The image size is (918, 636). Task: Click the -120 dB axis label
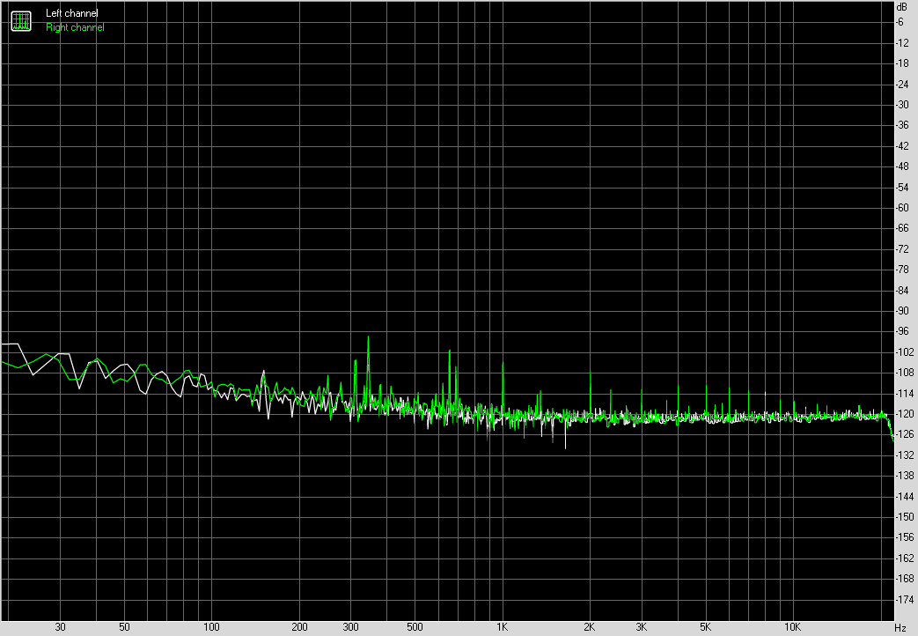click(905, 414)
